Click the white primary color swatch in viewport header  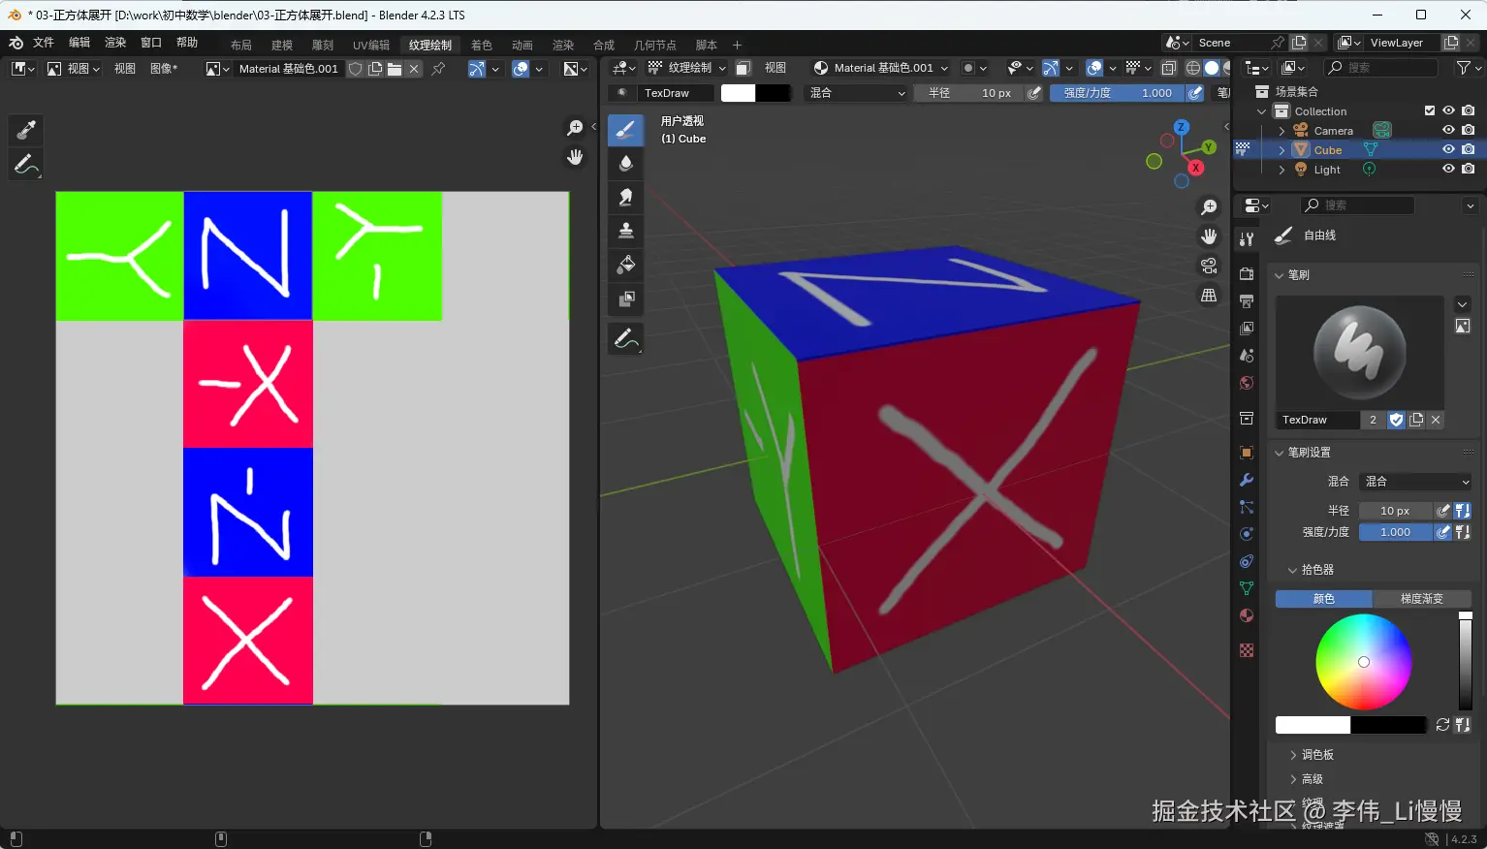coord(738,93)
